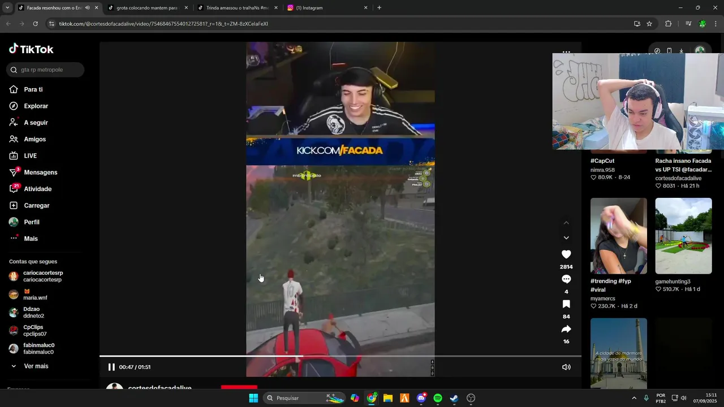Open Racha insano Facada video title
The image size is (724, 407).
pos(683,165)
